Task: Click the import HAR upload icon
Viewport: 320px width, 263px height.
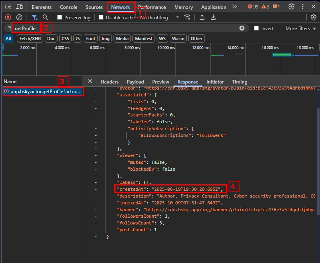Action: coord(202,18)
